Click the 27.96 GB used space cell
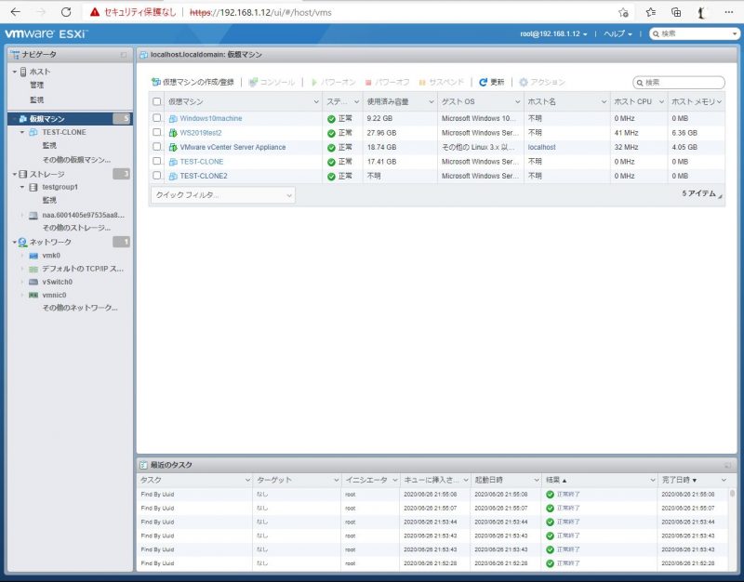This screenshot has width=744, height=582. tap(381, 133)
